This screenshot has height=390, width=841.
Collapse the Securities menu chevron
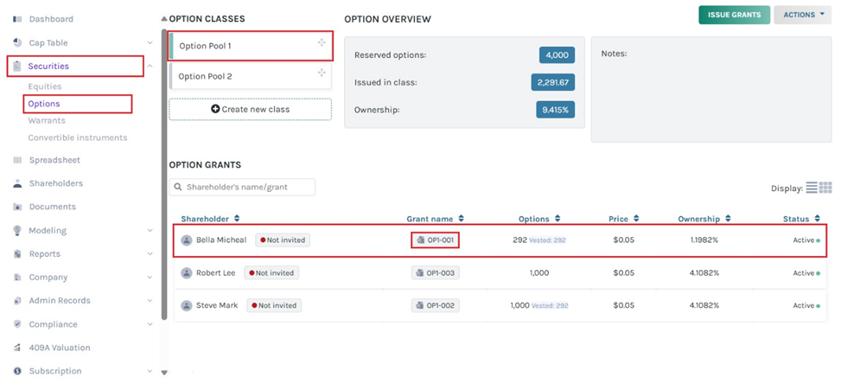tap(150, 66)
